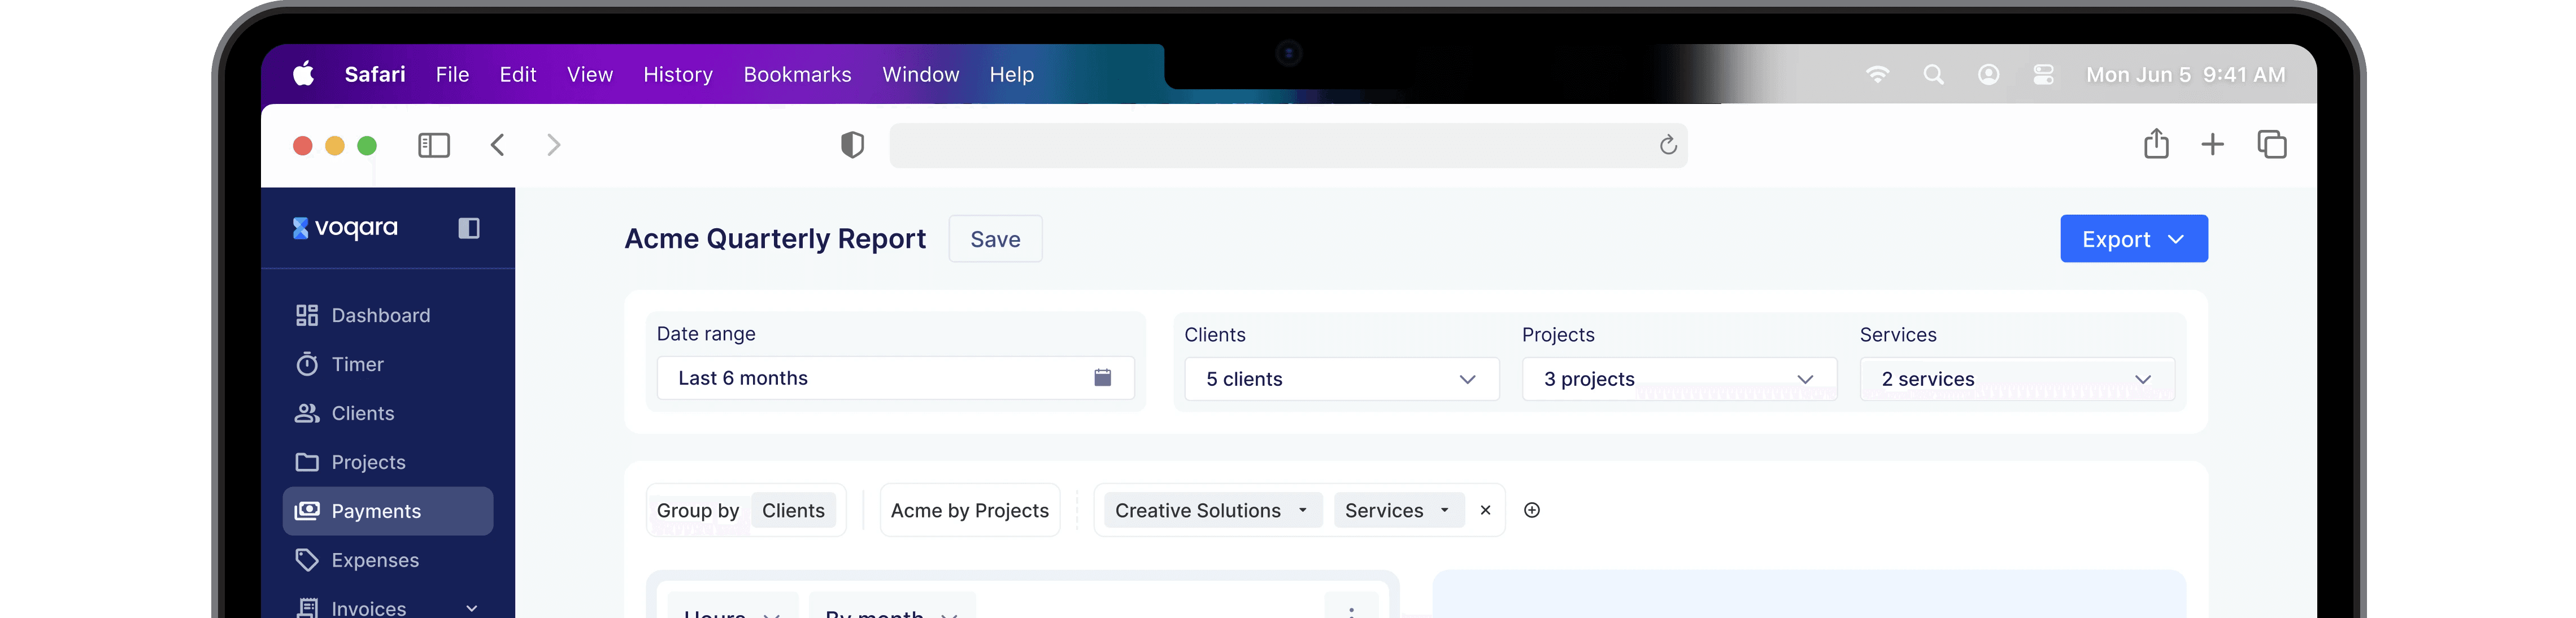
Task: Toggle Group by Clients option
Action: pyautogui.click(x=792, y=510)
